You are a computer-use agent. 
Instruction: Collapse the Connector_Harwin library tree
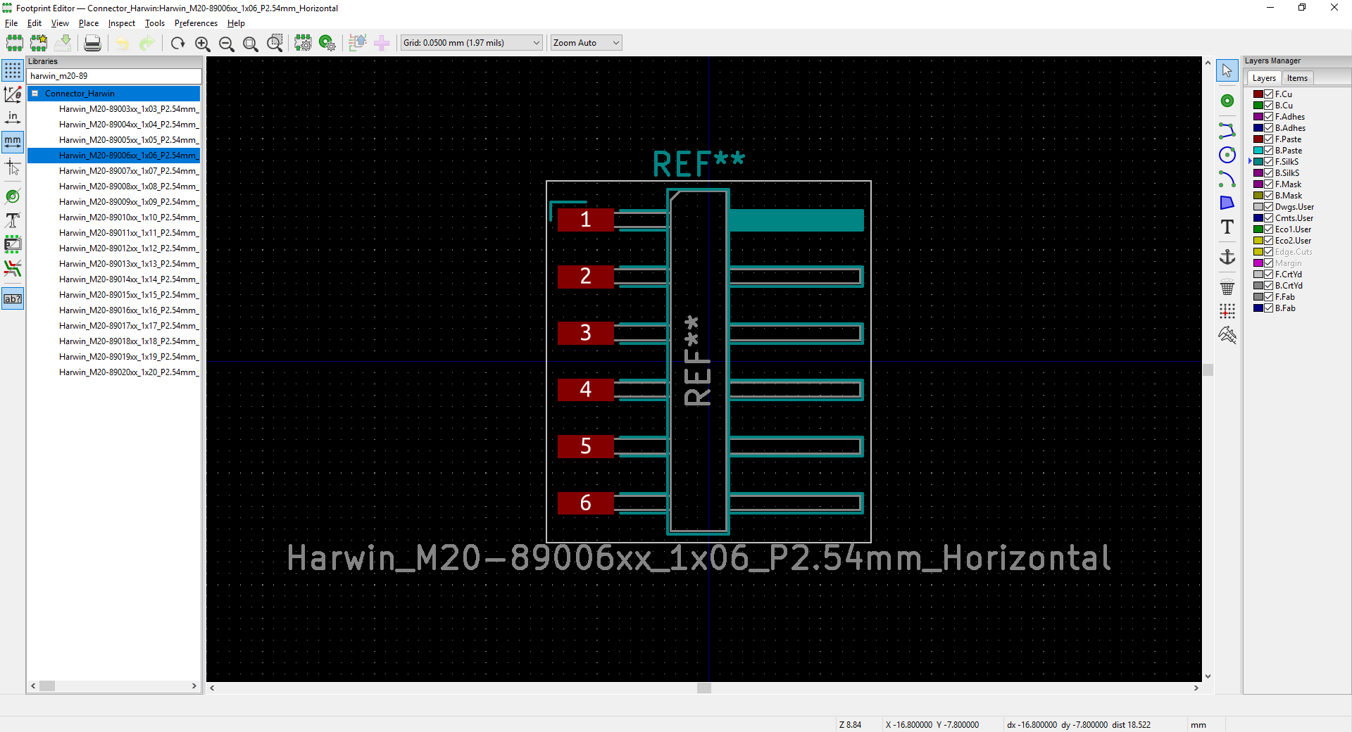[x=35, y=93]
